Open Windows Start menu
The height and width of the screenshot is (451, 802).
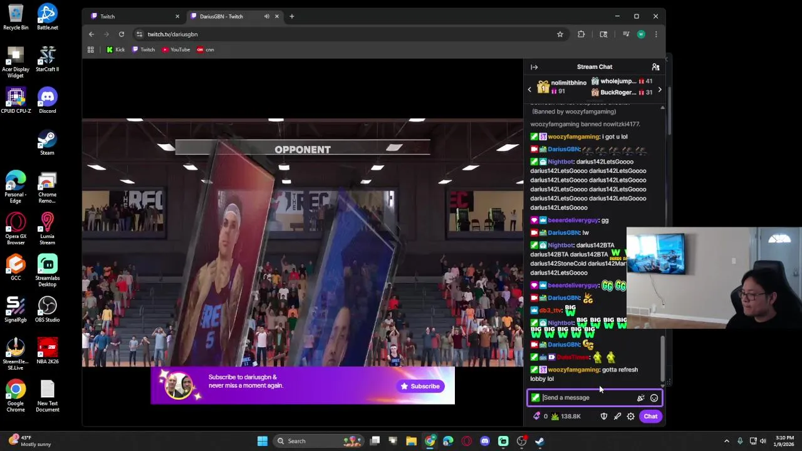pyautogui.click(x=263, y=441)
